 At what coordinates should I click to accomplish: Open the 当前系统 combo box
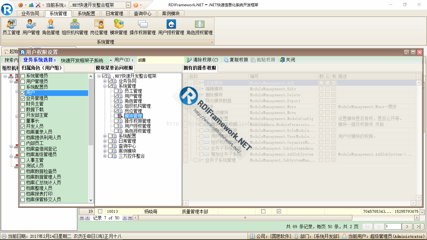(x=128, y=5)
